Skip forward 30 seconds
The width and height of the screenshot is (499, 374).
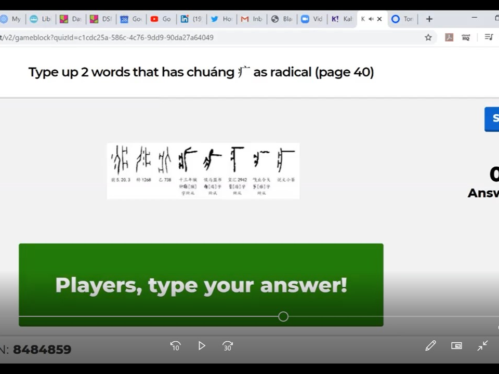coord(228,346)
